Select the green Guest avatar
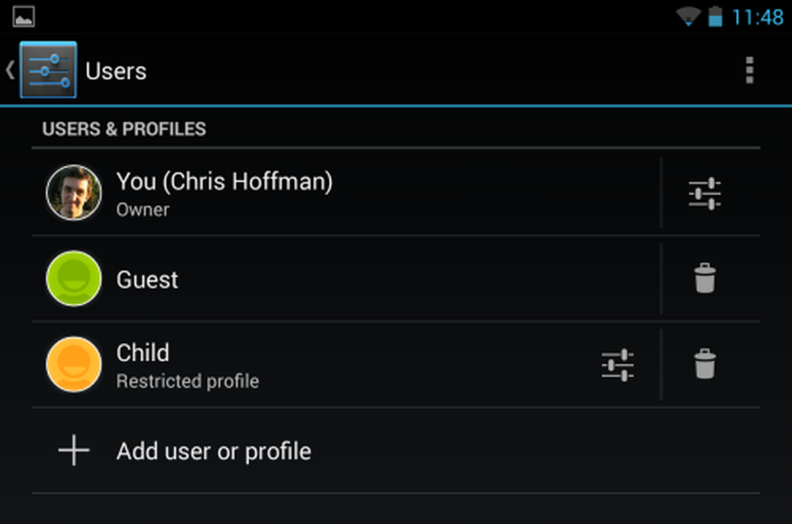This screenshot has height=524, width=792. [74, 278]
